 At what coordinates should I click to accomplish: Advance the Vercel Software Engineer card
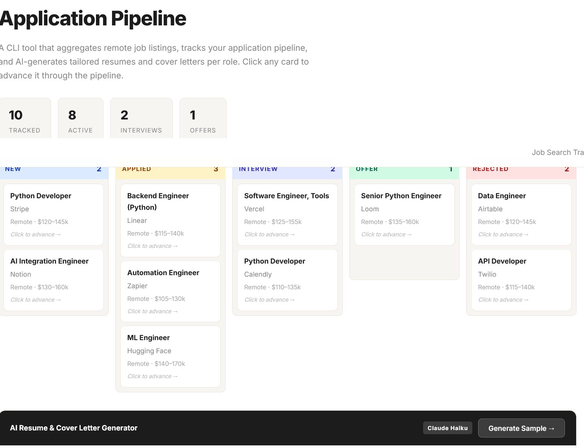click(287, 215)
